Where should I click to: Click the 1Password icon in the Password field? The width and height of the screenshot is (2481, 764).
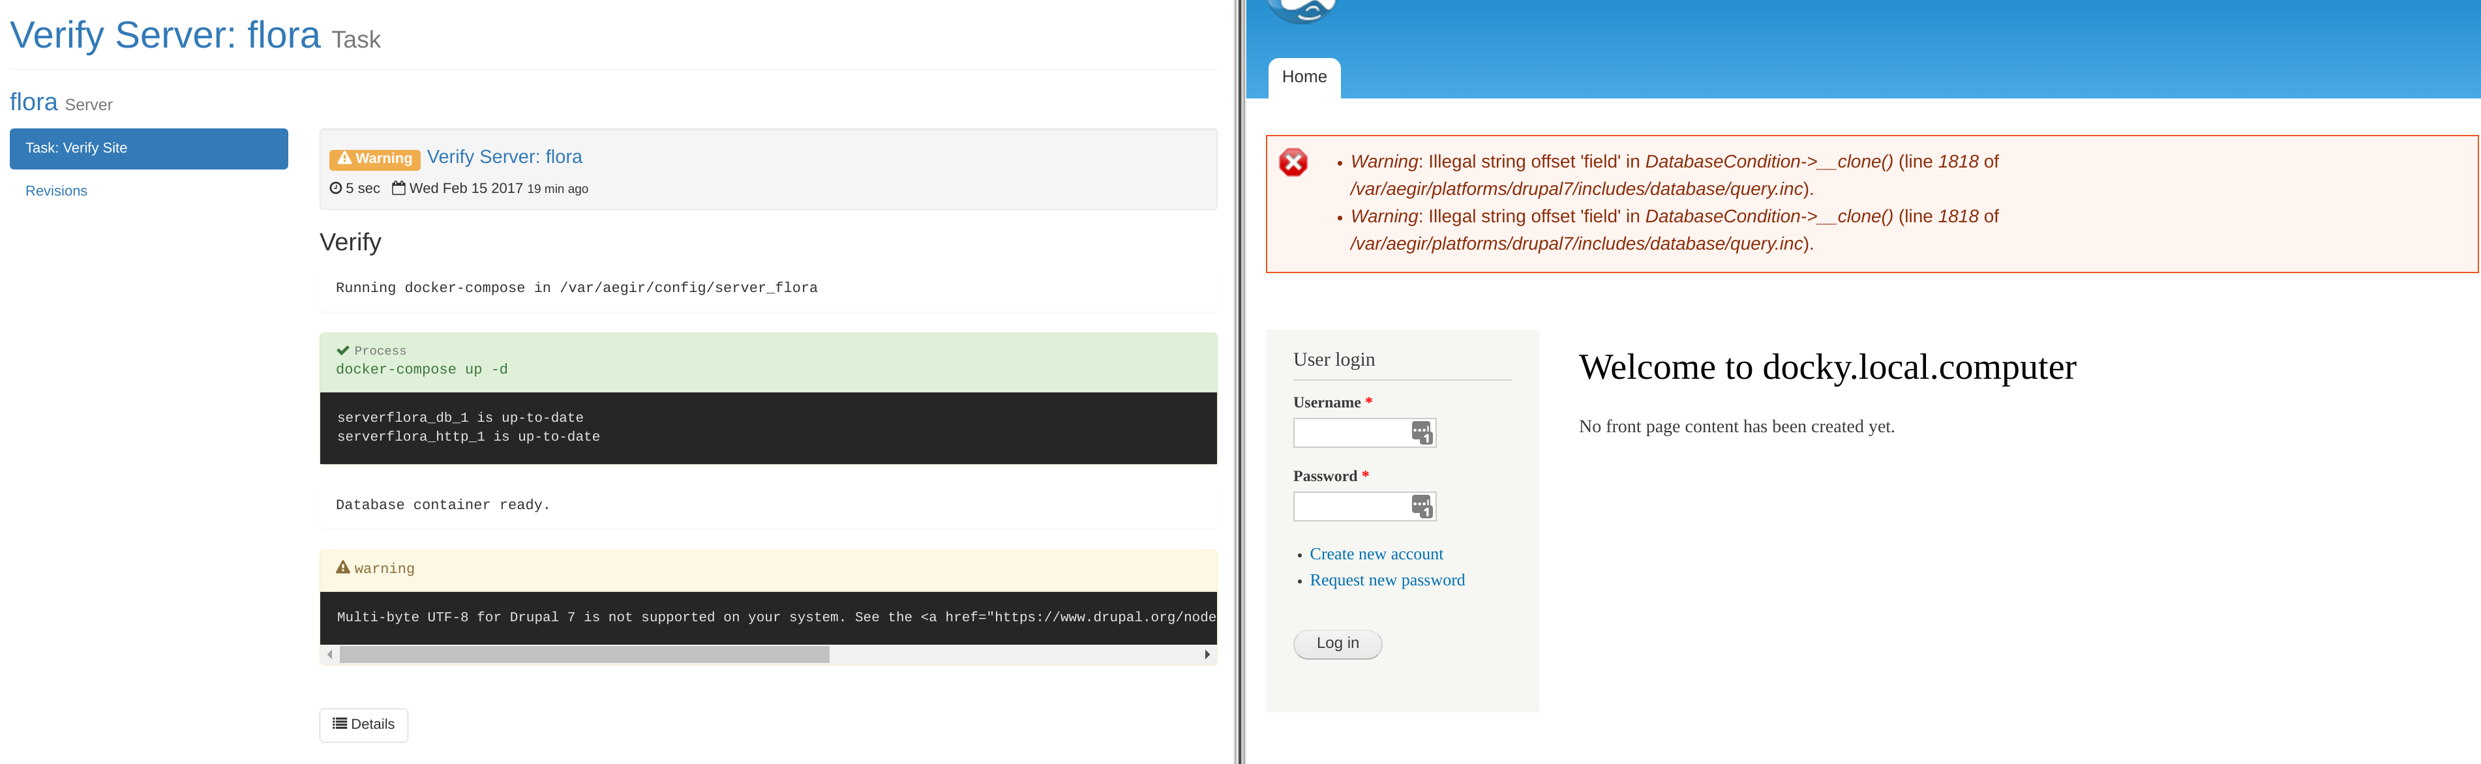pyautogui.click(x=1422, y=506)
